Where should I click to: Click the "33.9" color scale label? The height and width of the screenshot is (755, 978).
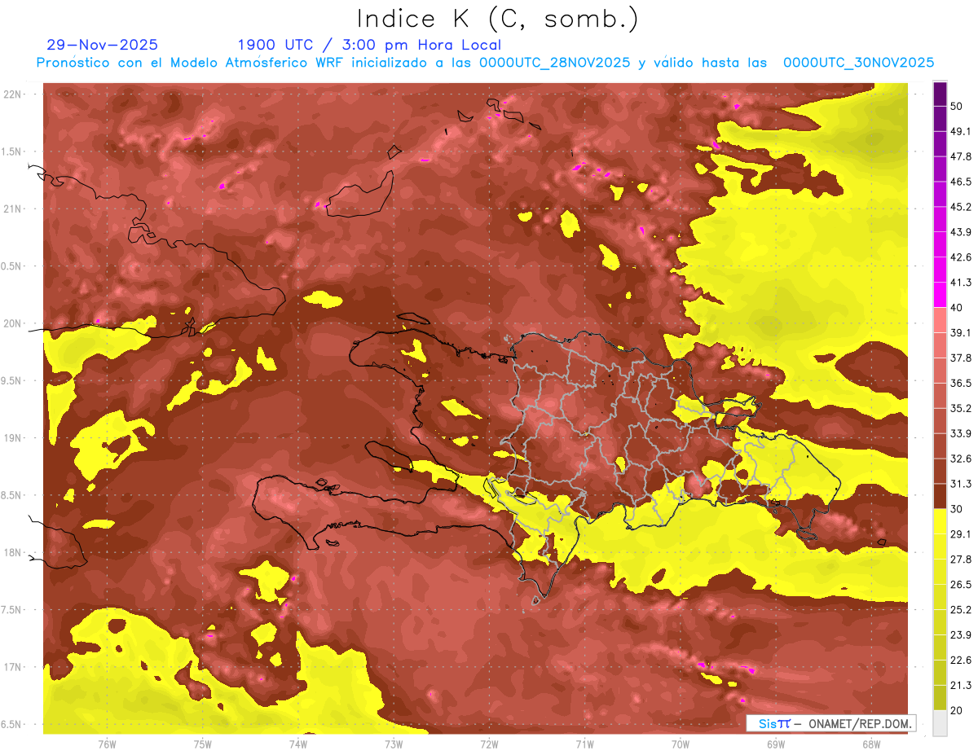tap(961, 433)
